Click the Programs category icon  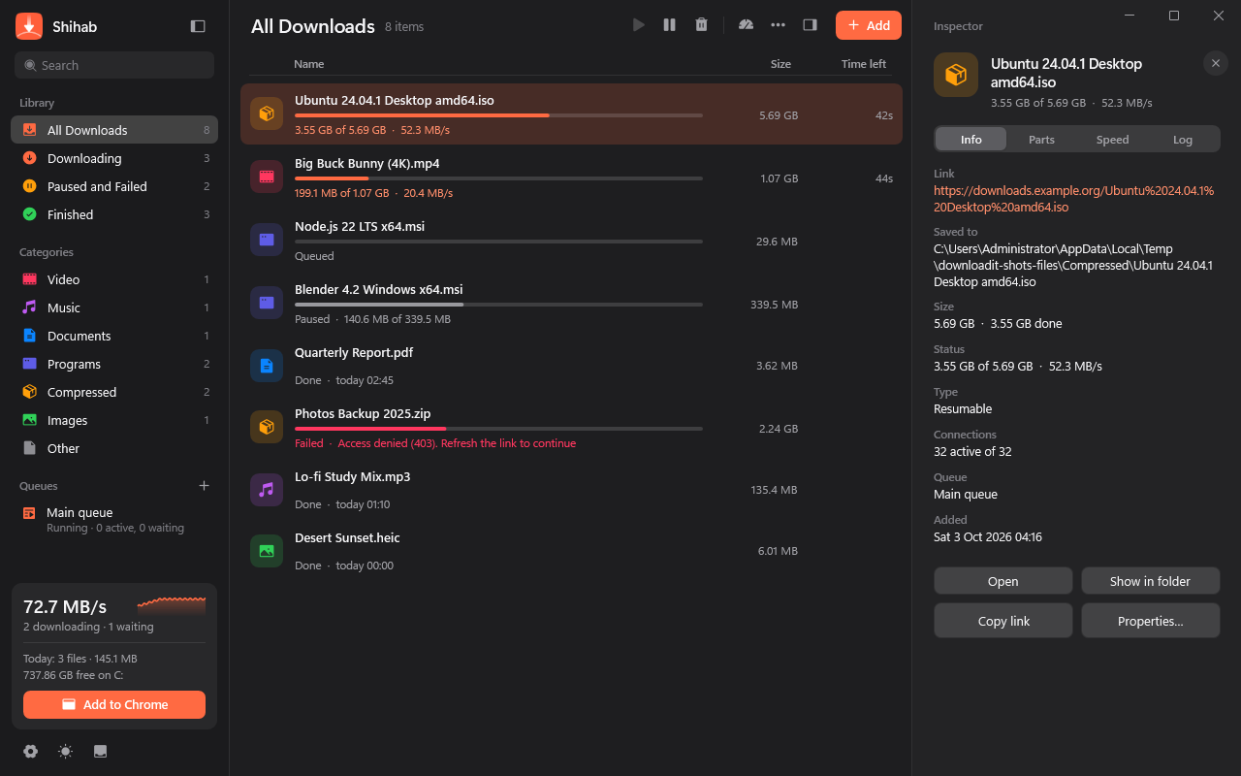pyautogui.click(x=29, y=364)
